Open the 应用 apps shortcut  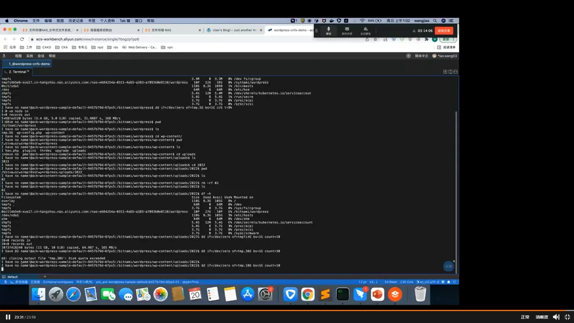pos(9,47)
